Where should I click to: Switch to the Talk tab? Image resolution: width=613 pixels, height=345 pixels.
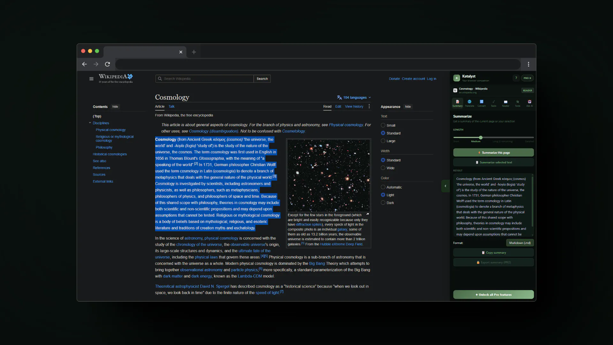pos(171,106)
